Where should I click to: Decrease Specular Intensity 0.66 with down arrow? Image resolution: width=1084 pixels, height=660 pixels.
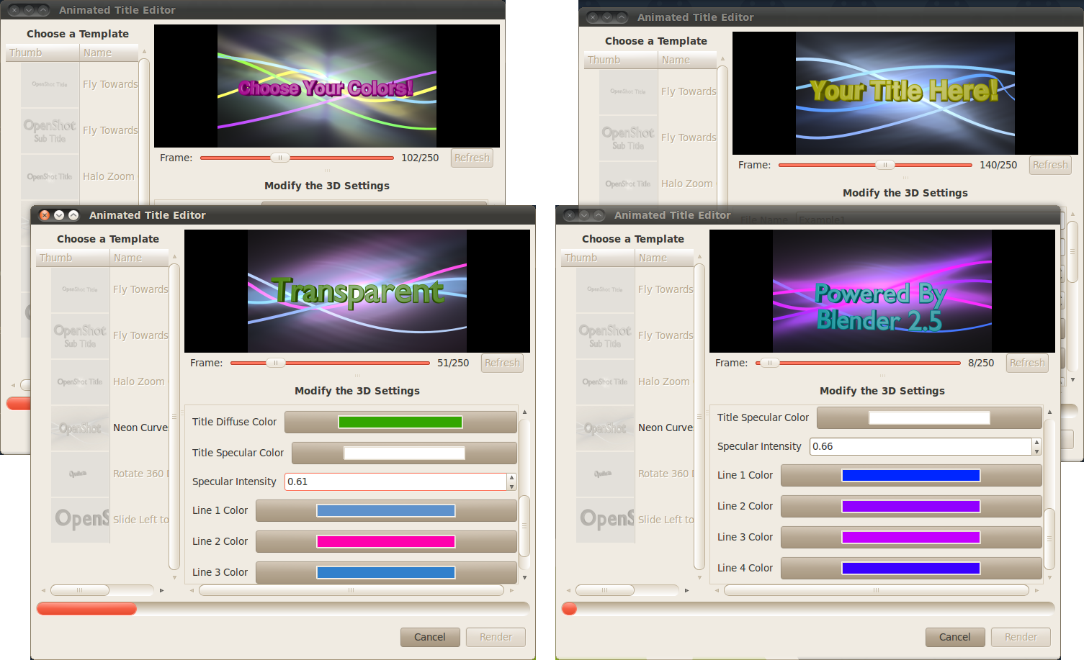1036,451
